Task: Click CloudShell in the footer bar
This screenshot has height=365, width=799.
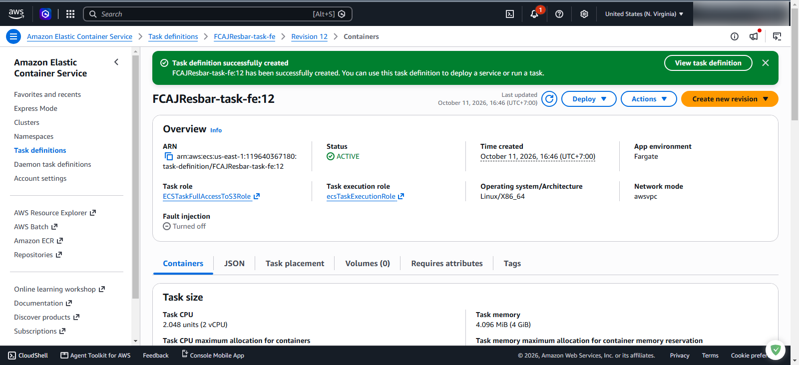Action: click(28, 356)
